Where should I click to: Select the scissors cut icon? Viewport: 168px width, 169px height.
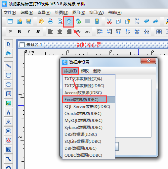click(109, 21)
